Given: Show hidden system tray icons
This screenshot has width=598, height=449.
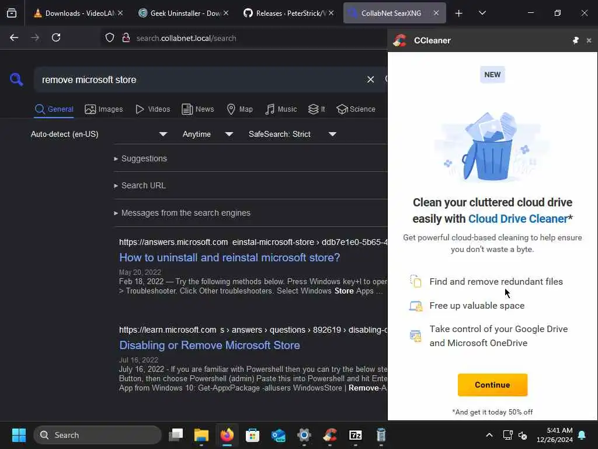Looking at the screenshot, I should [489, 435].
